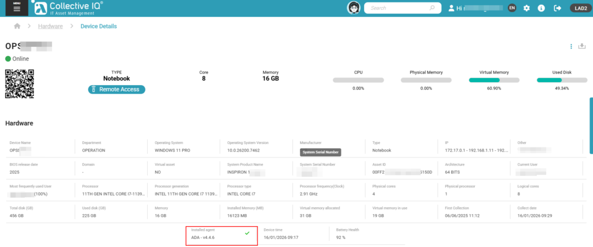The width and height of the screenshot is (593, 247).
Task: Go to home via breadcrumb house icon
Action: (17, 27)
